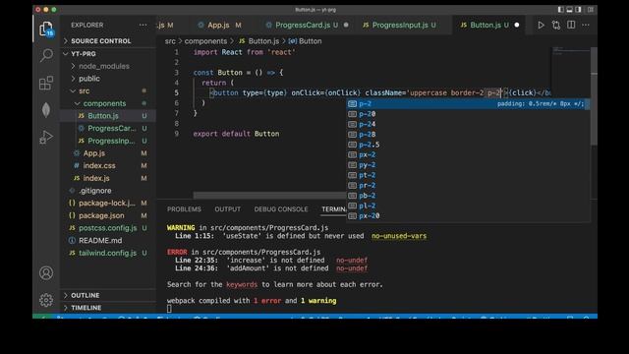Choose pb-2 autocomplete suggestion

[468, 196]
